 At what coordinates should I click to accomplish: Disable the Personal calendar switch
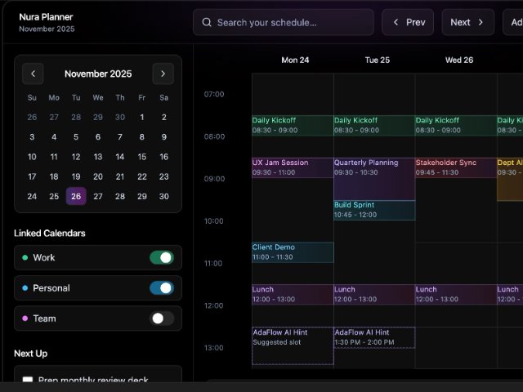point(161,288)
